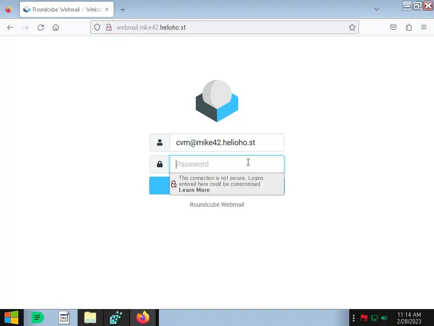This screenshot has width=434, height=326.
Task: Open the Firefox application menu hamburger
Action: pos(424,27)
